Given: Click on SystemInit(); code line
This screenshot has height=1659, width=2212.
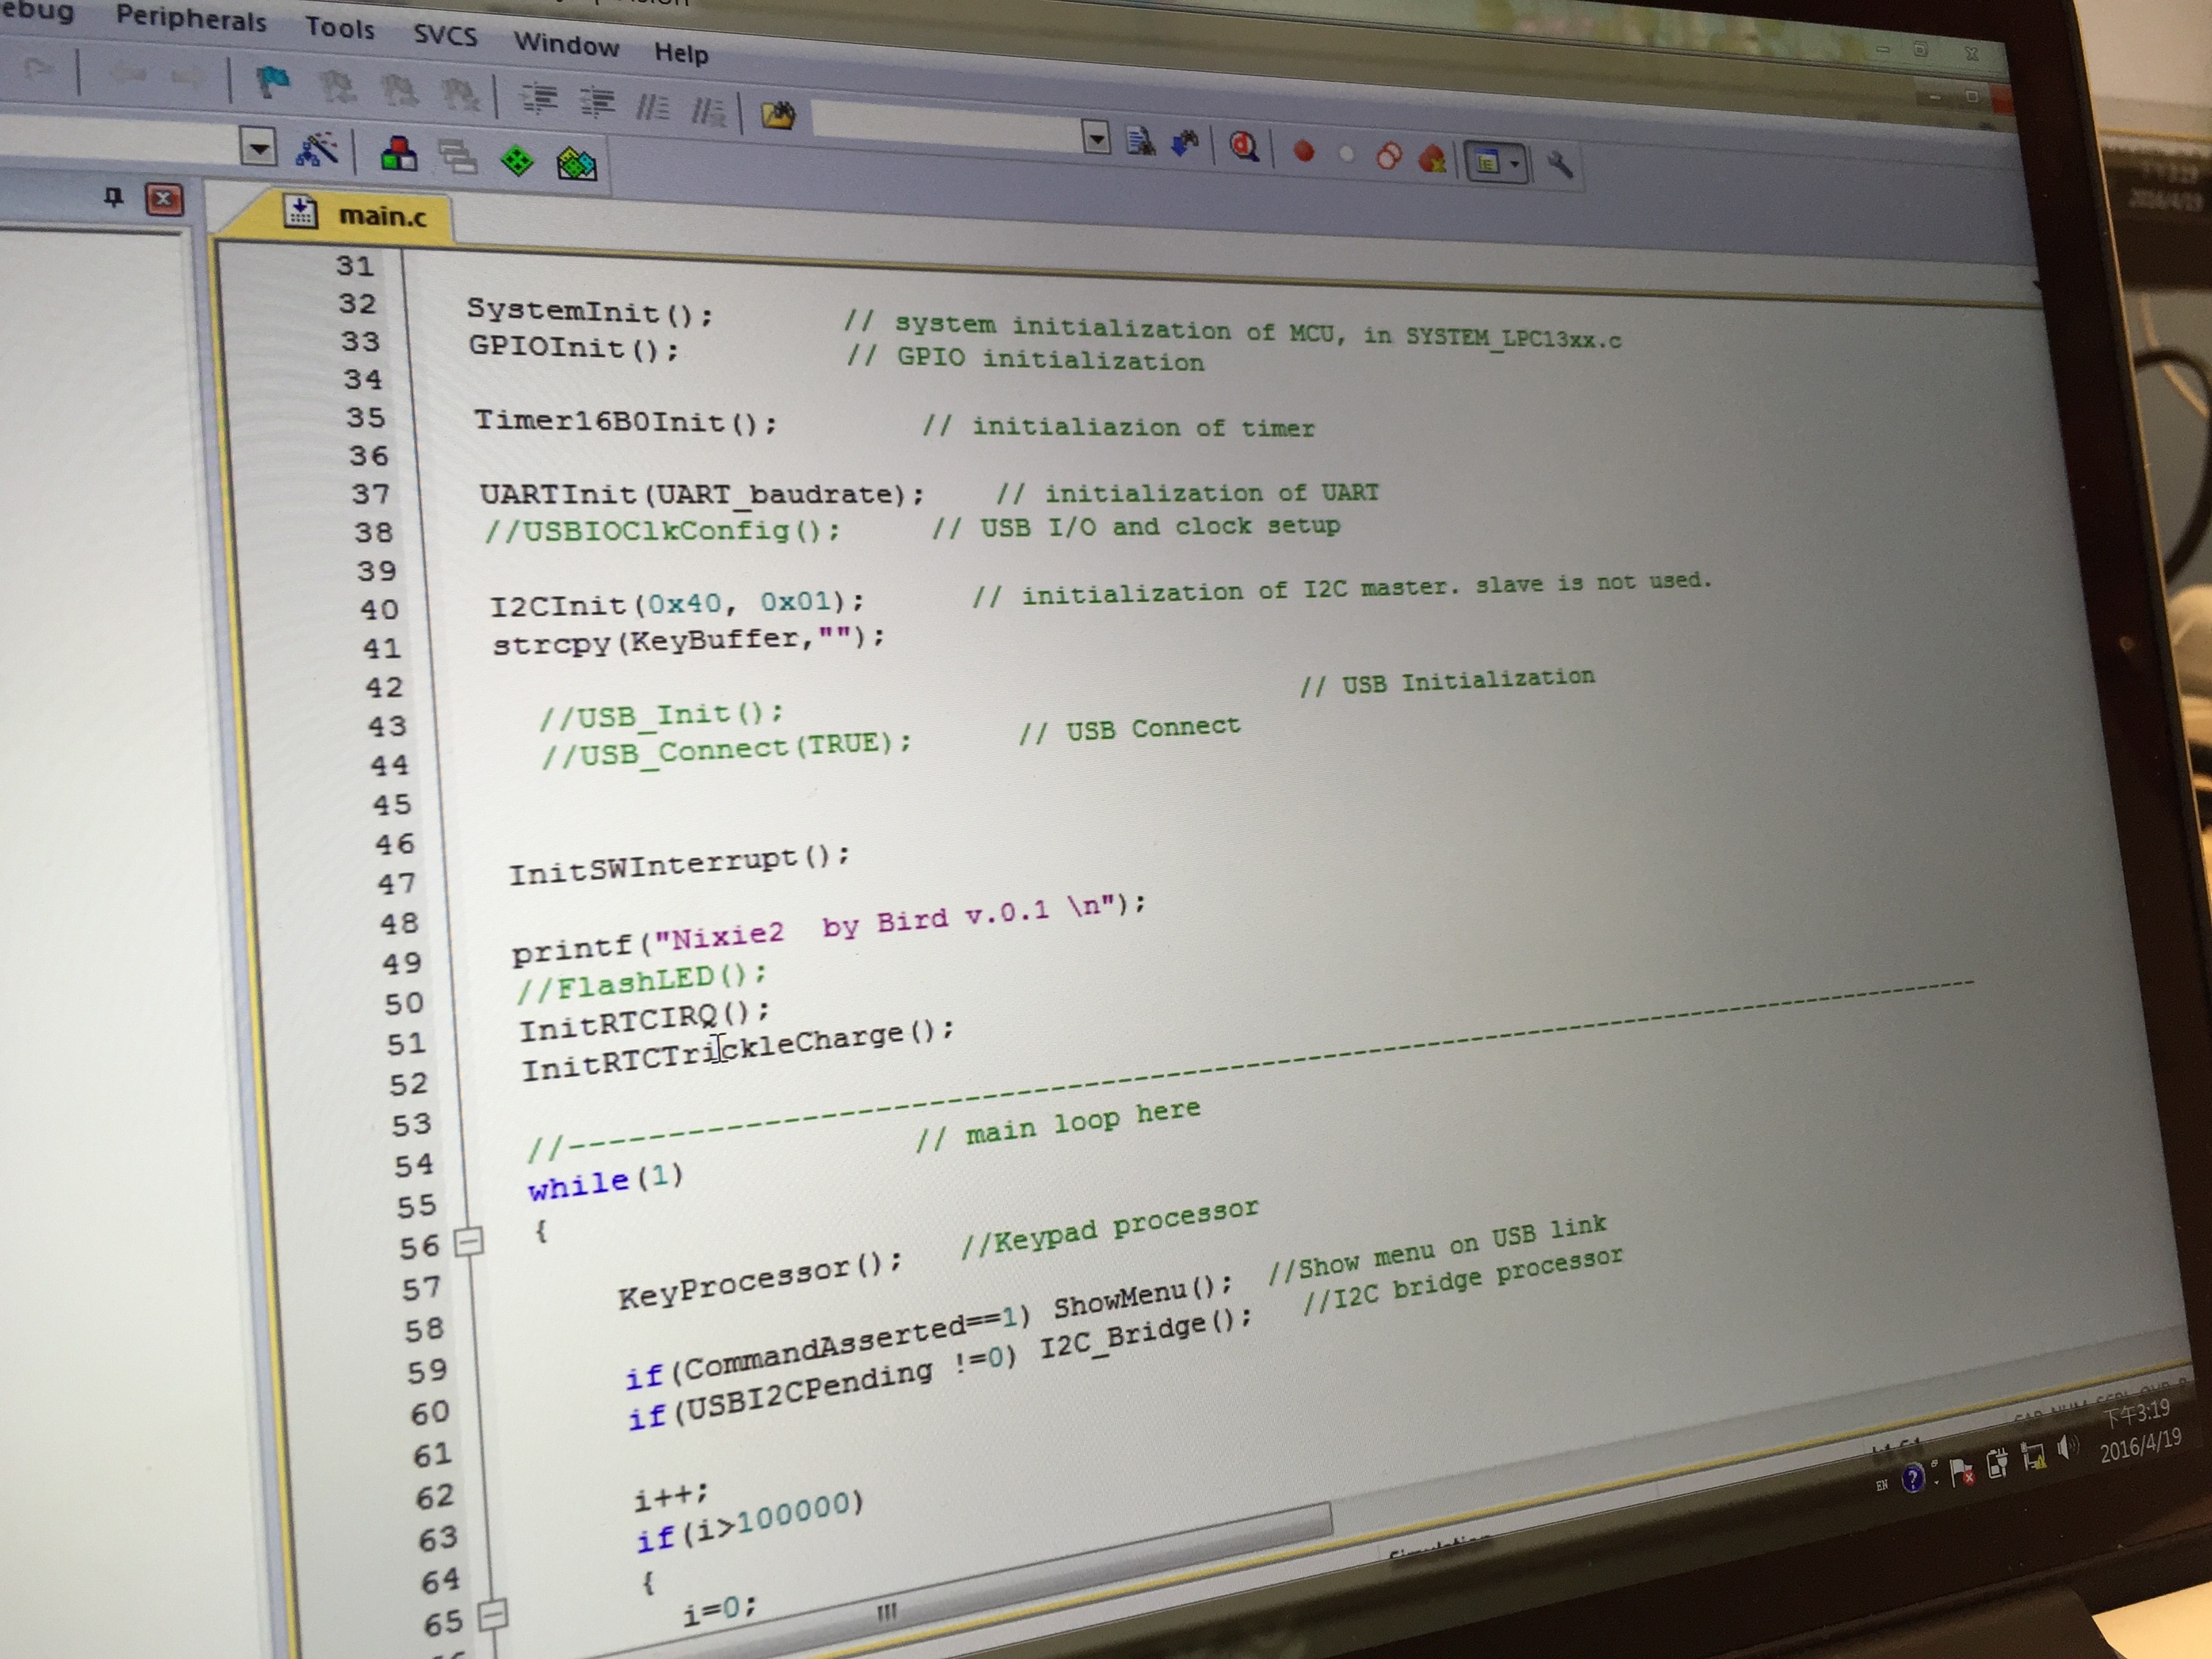Looking at the screenshot, I should pos(590,312).
